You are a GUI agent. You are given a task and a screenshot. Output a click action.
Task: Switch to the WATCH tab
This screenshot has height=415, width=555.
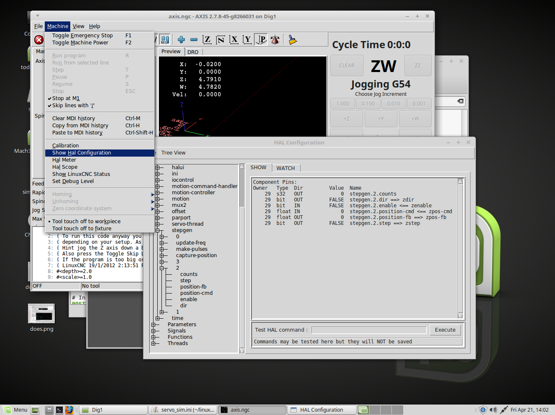point(286,168)
